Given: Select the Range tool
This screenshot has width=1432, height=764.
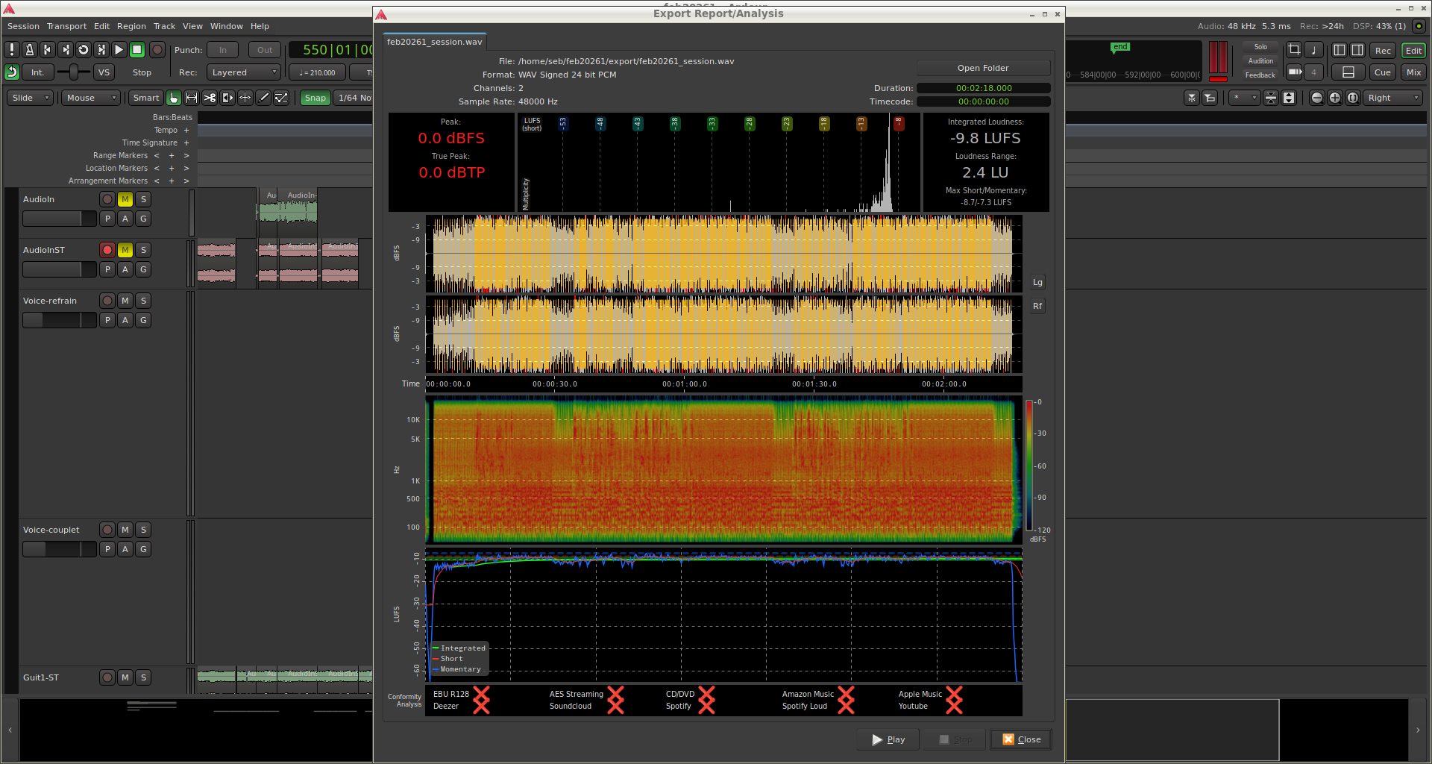Looking at the screenshot, I should [192, 98].
